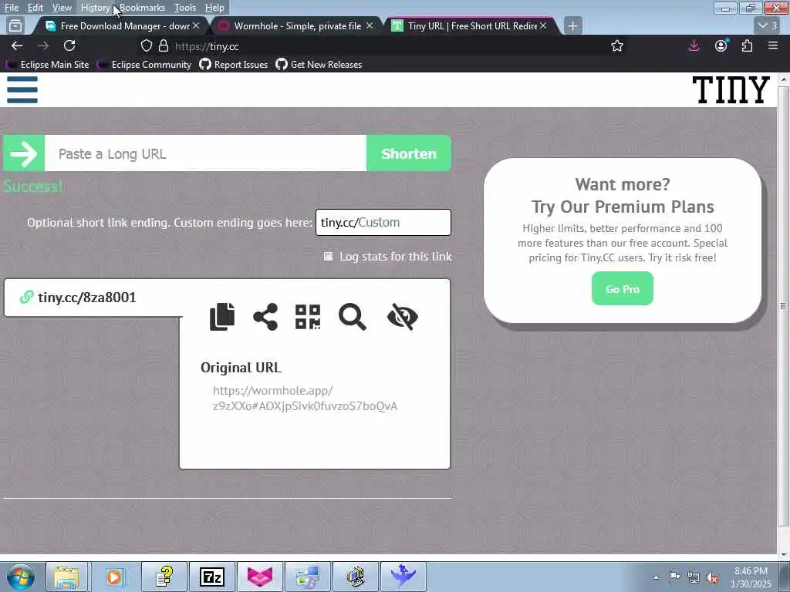The image size is (790, 592).
Task: Share the short link via share icon
Action: [x=265, y=317]
